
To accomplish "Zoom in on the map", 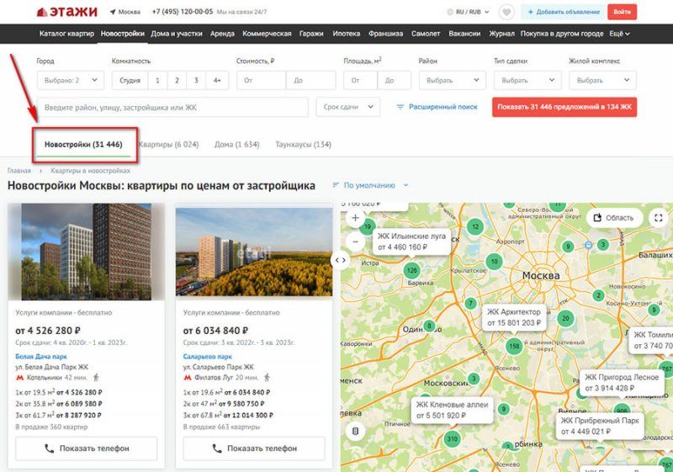I will pyautogui.click(x=355, y=218).
